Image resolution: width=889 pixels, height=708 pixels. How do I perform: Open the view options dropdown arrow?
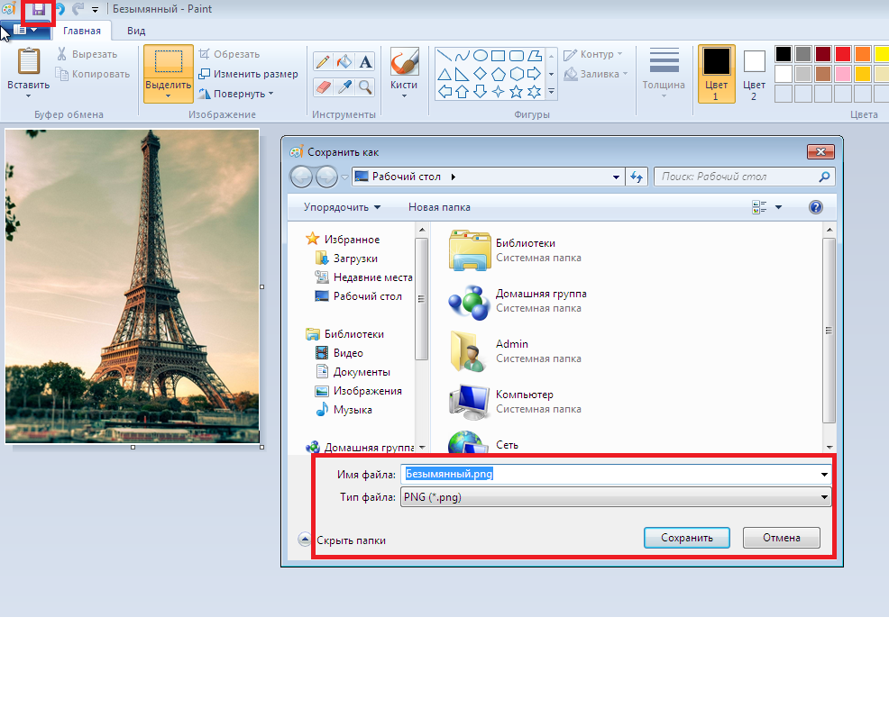778,207
